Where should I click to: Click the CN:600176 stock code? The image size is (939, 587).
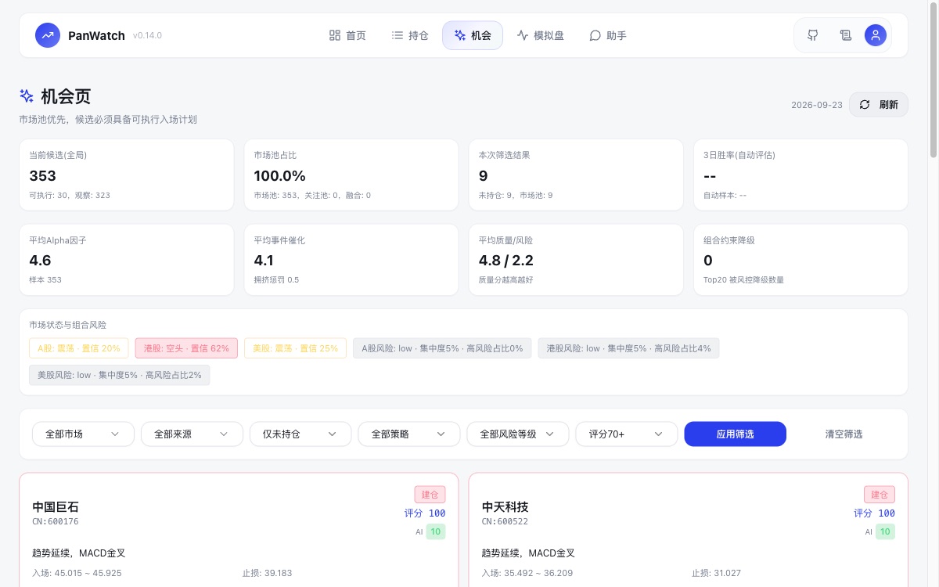[x=56, y=522]
